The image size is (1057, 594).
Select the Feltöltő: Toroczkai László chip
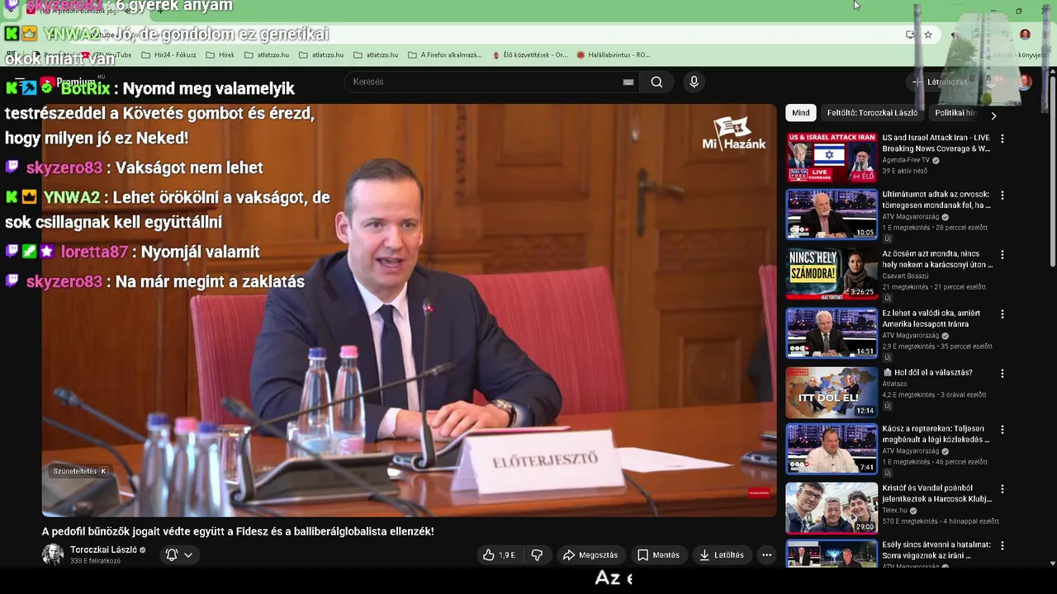pyautogui.click(x=872, y=113)
